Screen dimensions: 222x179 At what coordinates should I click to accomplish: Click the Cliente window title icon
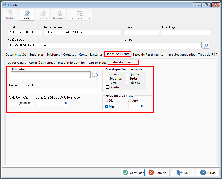point(4,5)
